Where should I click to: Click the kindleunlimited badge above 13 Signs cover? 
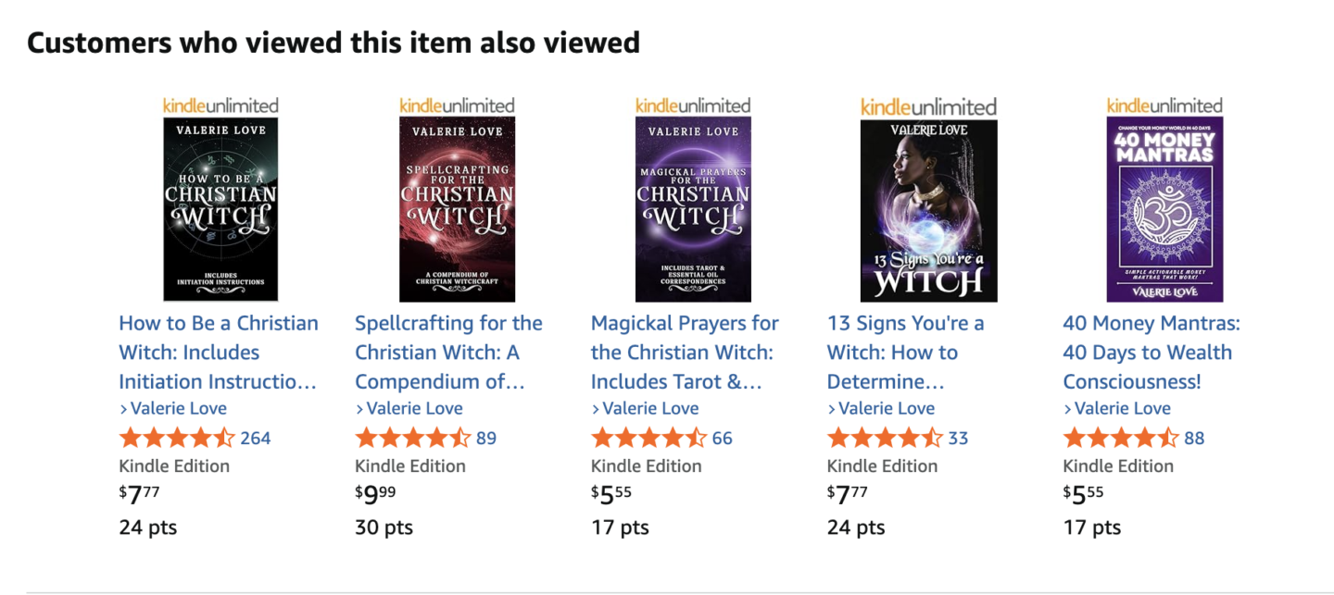coord(928,106)
